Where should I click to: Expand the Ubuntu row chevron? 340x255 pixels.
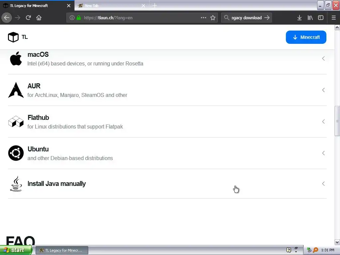(x=323, y=153)
